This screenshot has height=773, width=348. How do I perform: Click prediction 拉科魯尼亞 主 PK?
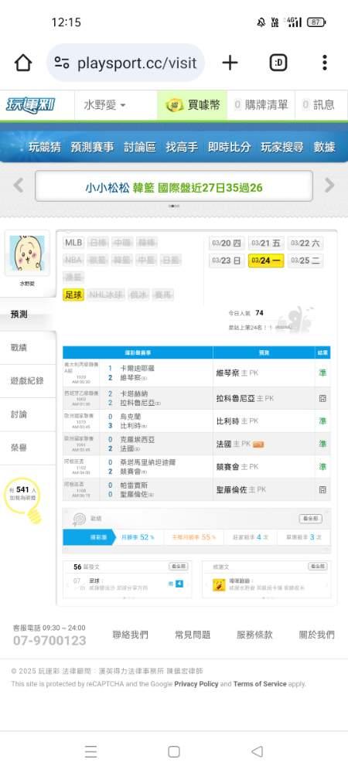(x=245, y=398)
